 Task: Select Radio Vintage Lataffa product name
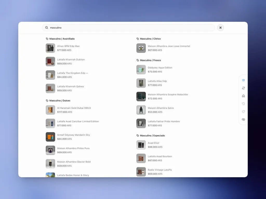[160, 170]
